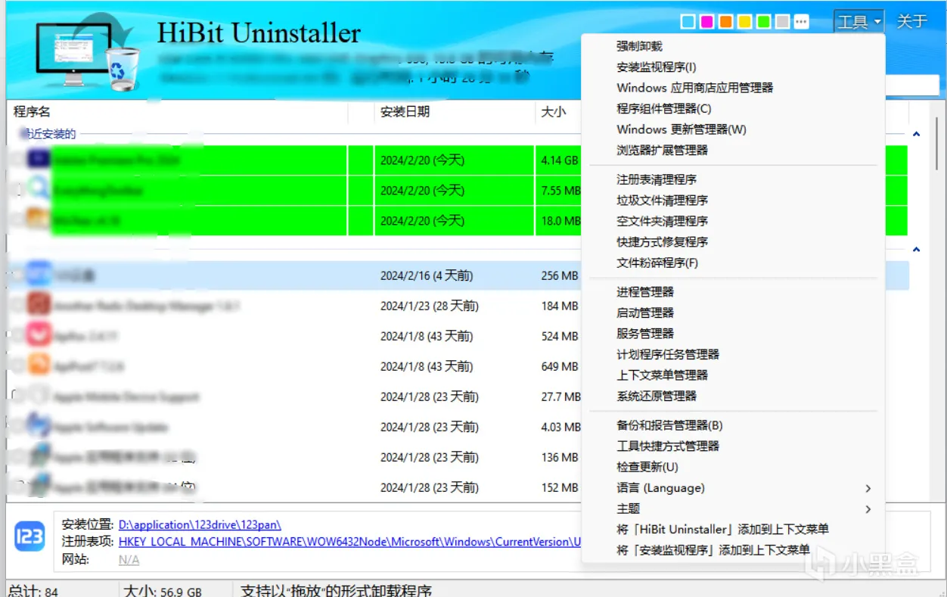Pick the gray theme swatch
The height and width of the screenshot is (597, 947).
point(782,22)
